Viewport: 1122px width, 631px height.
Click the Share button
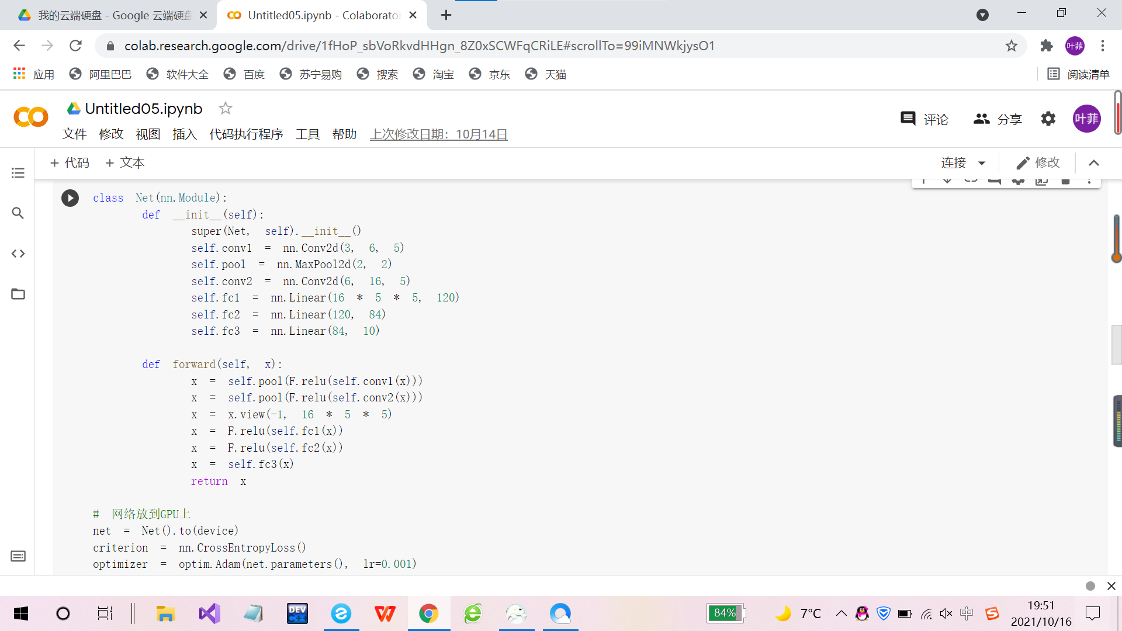click(998, 119)
